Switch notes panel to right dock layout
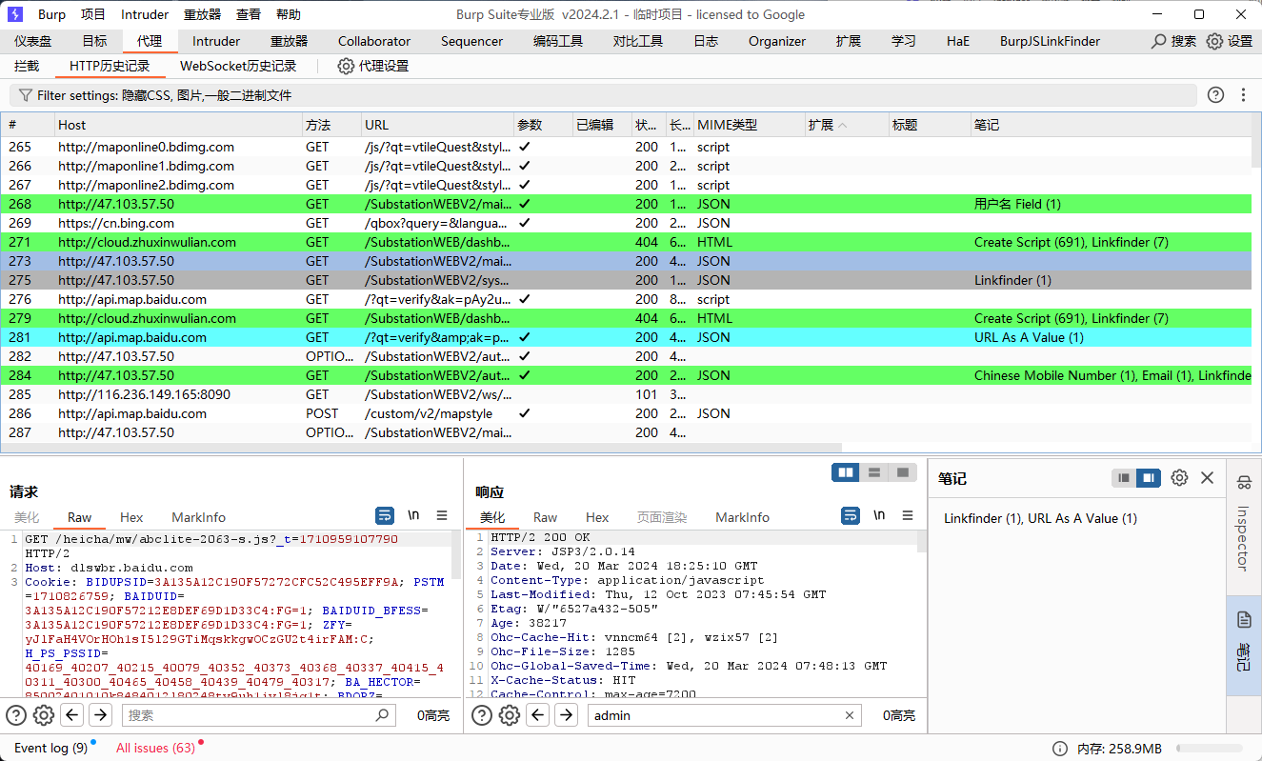The height and width of the screenshot is (761, 1262). tap(1149, 478)
